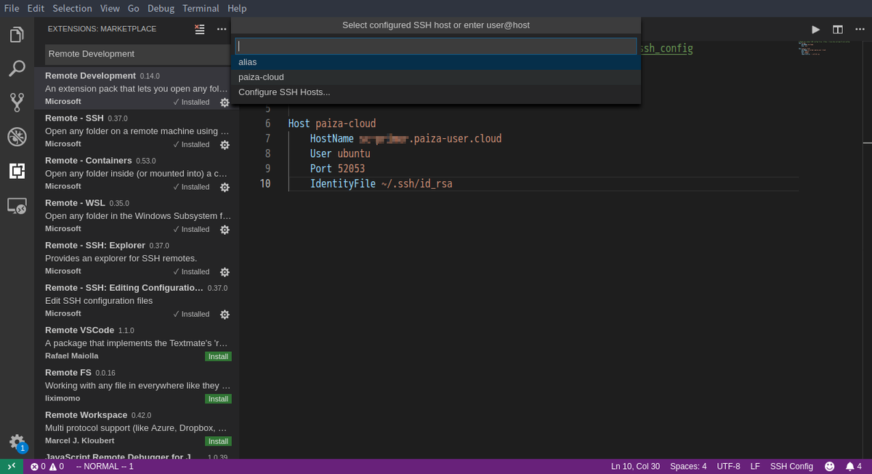Click Port 52053 line in editor
Image resolution: width=872 pixels, height=474 pixels.
click(337, 169)
